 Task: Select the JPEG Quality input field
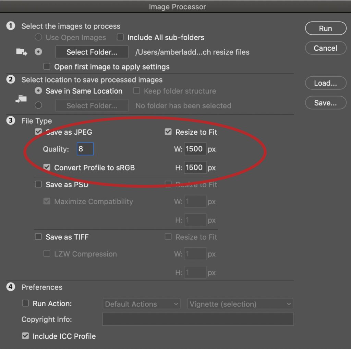85,149
